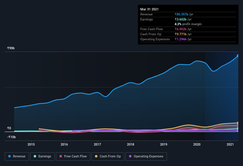
Task: Click the 2019 x-axis label
Action: pos(164,144)
